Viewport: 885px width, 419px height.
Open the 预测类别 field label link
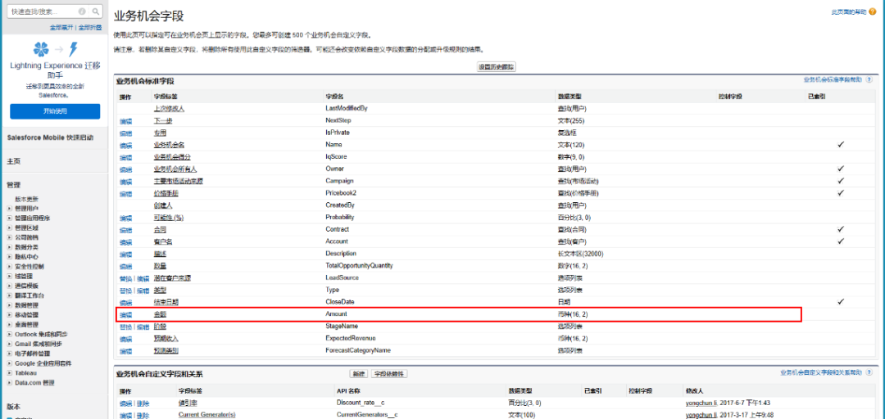coord(166,351)
